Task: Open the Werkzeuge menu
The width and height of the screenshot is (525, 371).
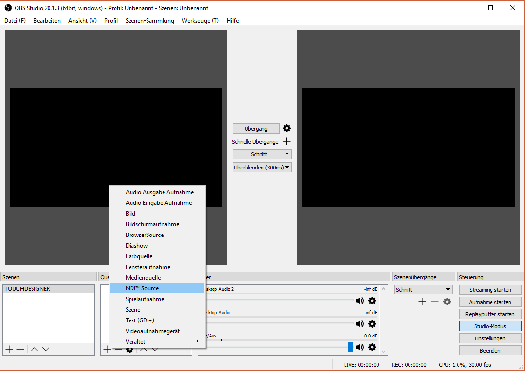Action: pyautogui.click(x=200, y=21)
